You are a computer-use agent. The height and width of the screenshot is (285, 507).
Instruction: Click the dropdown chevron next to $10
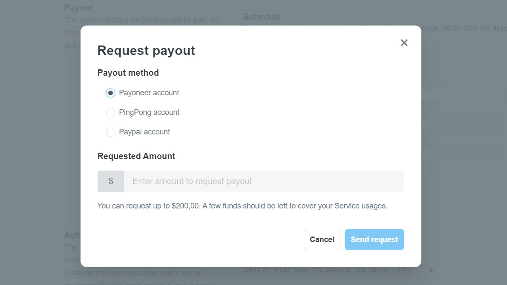[431, 270]
